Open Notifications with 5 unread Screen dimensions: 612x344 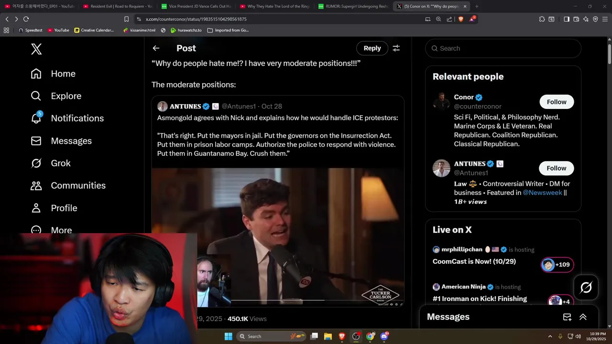pyautogui.click(x=67, y=118)
